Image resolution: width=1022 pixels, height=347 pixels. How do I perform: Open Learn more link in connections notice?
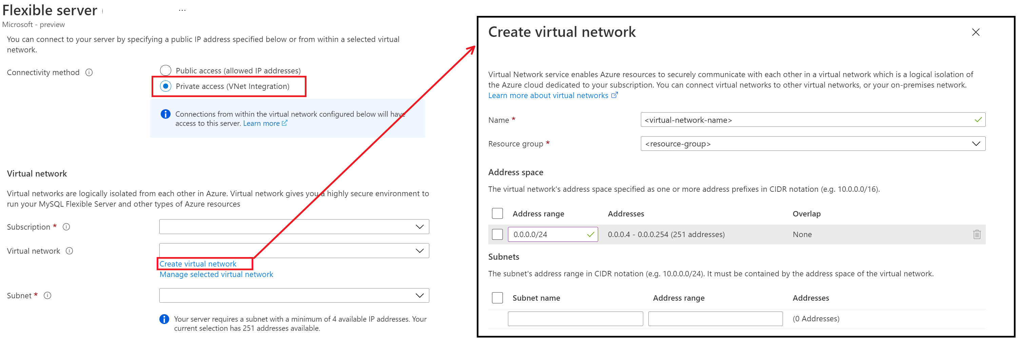pyautogui.click(x=261, y=123)
